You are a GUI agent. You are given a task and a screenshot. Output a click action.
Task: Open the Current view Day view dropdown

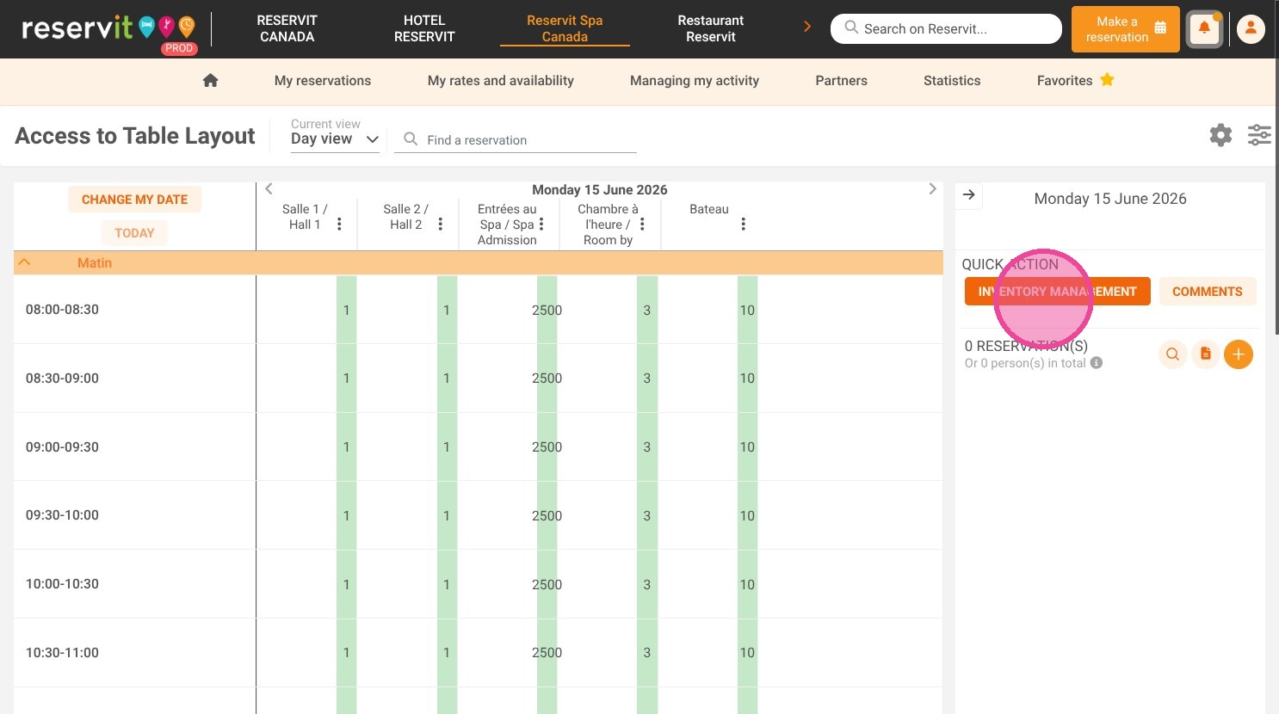click(335, 138)
